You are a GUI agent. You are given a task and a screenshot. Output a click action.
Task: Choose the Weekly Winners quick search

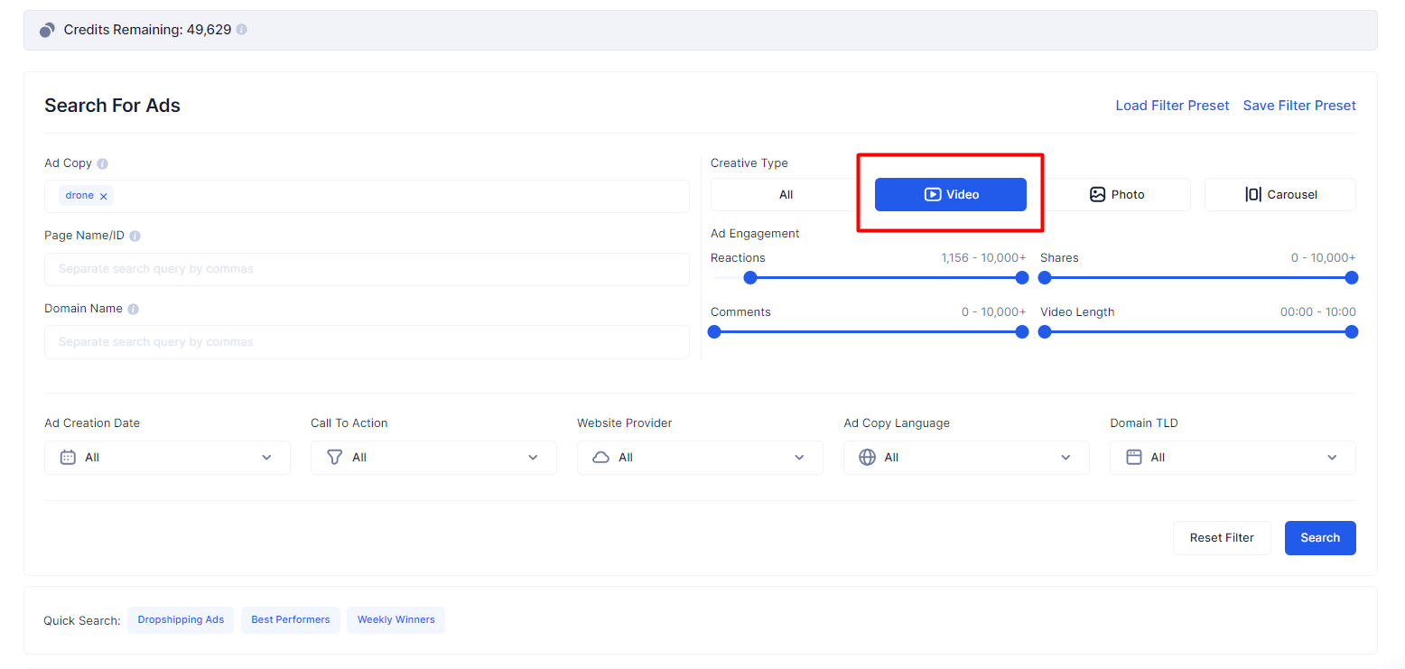click(395, 620)
